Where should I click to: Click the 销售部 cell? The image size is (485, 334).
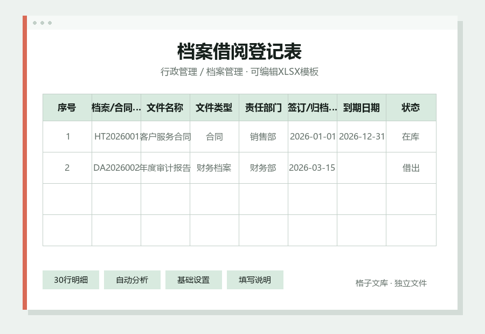(263, 137)
